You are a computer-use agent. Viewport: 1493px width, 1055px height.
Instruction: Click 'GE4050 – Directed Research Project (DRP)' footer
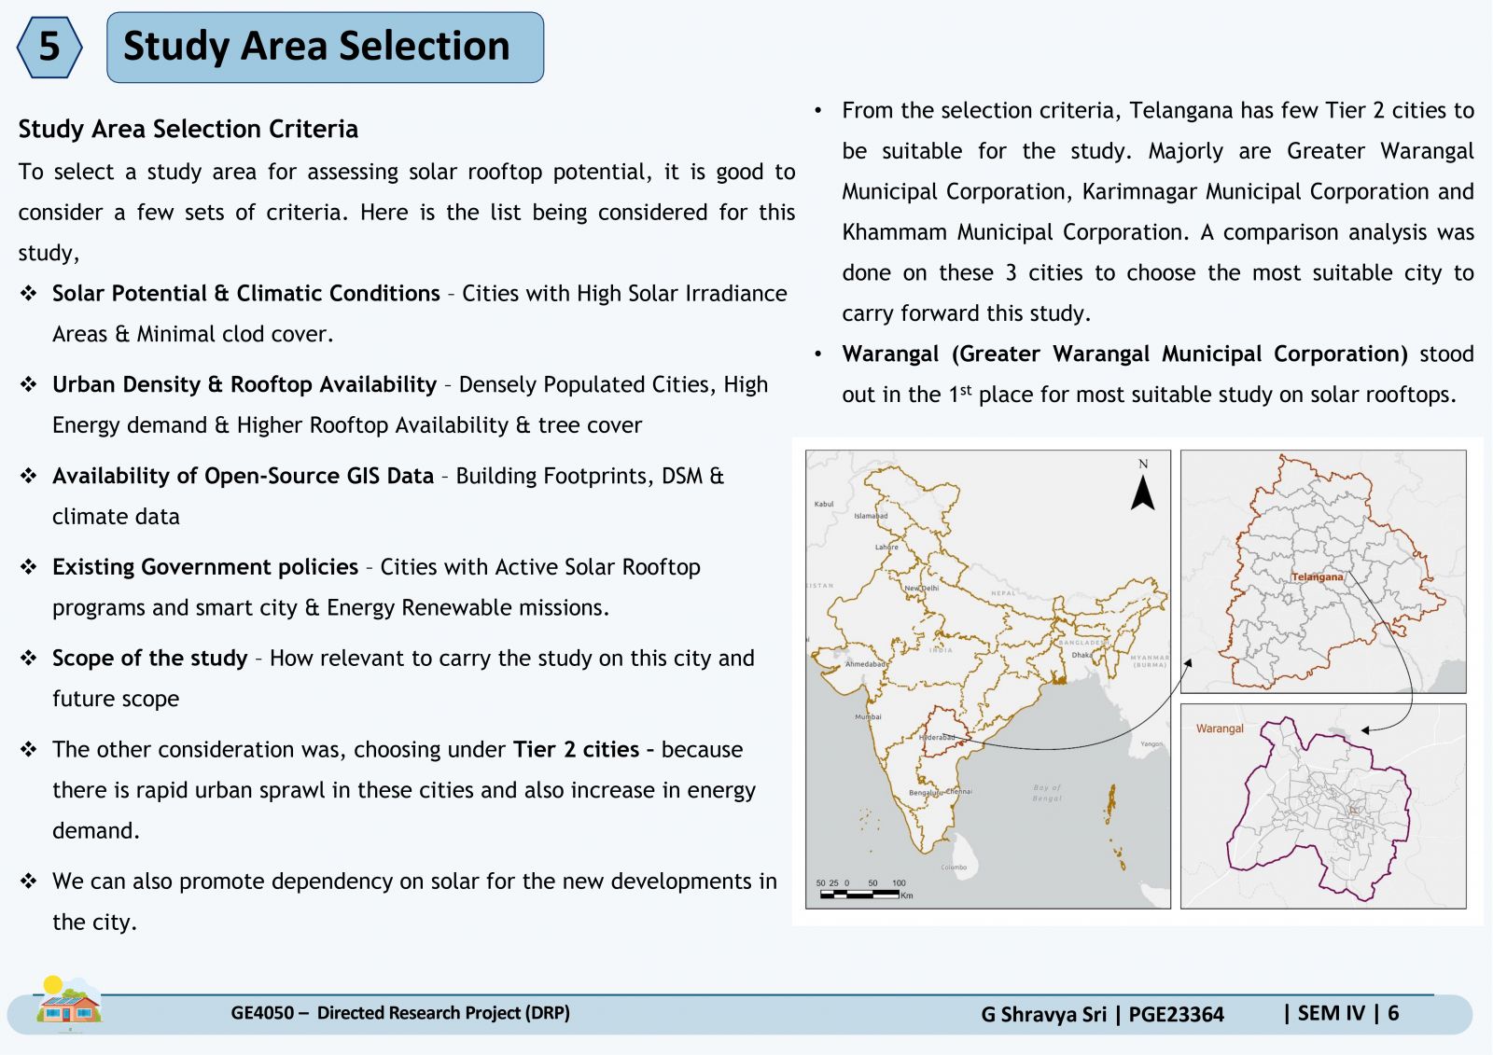pos(400,1013)
